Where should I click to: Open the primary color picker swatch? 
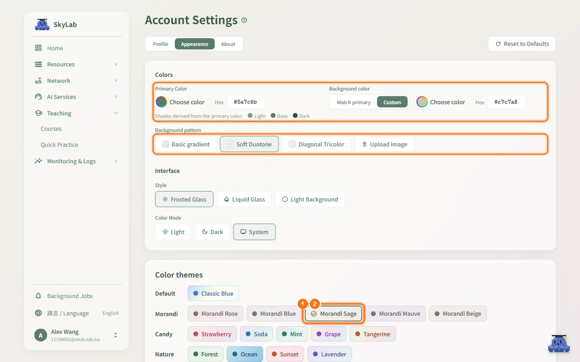click(162, 102)
